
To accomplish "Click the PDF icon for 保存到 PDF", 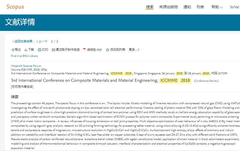I will 84,50.
